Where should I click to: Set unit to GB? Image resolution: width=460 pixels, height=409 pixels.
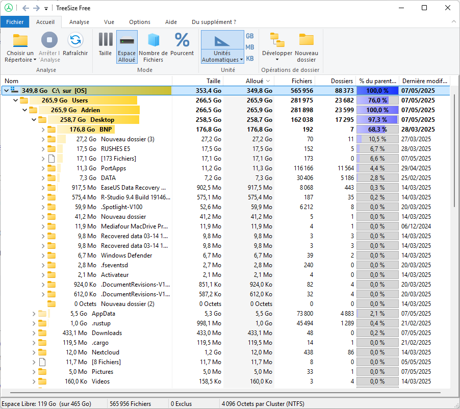pyautogui.click(x=250, y=36)
